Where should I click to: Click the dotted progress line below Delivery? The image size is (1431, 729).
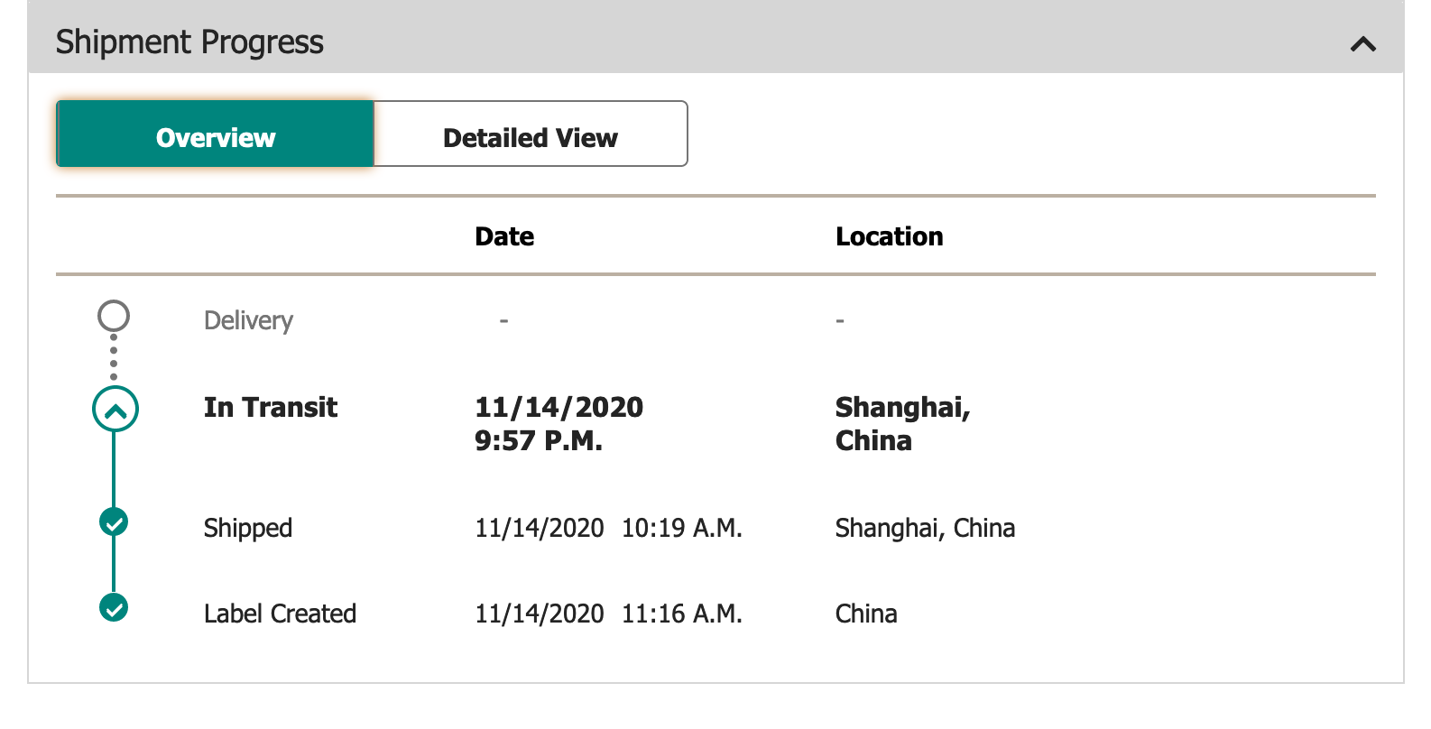[x=114, y=356]
